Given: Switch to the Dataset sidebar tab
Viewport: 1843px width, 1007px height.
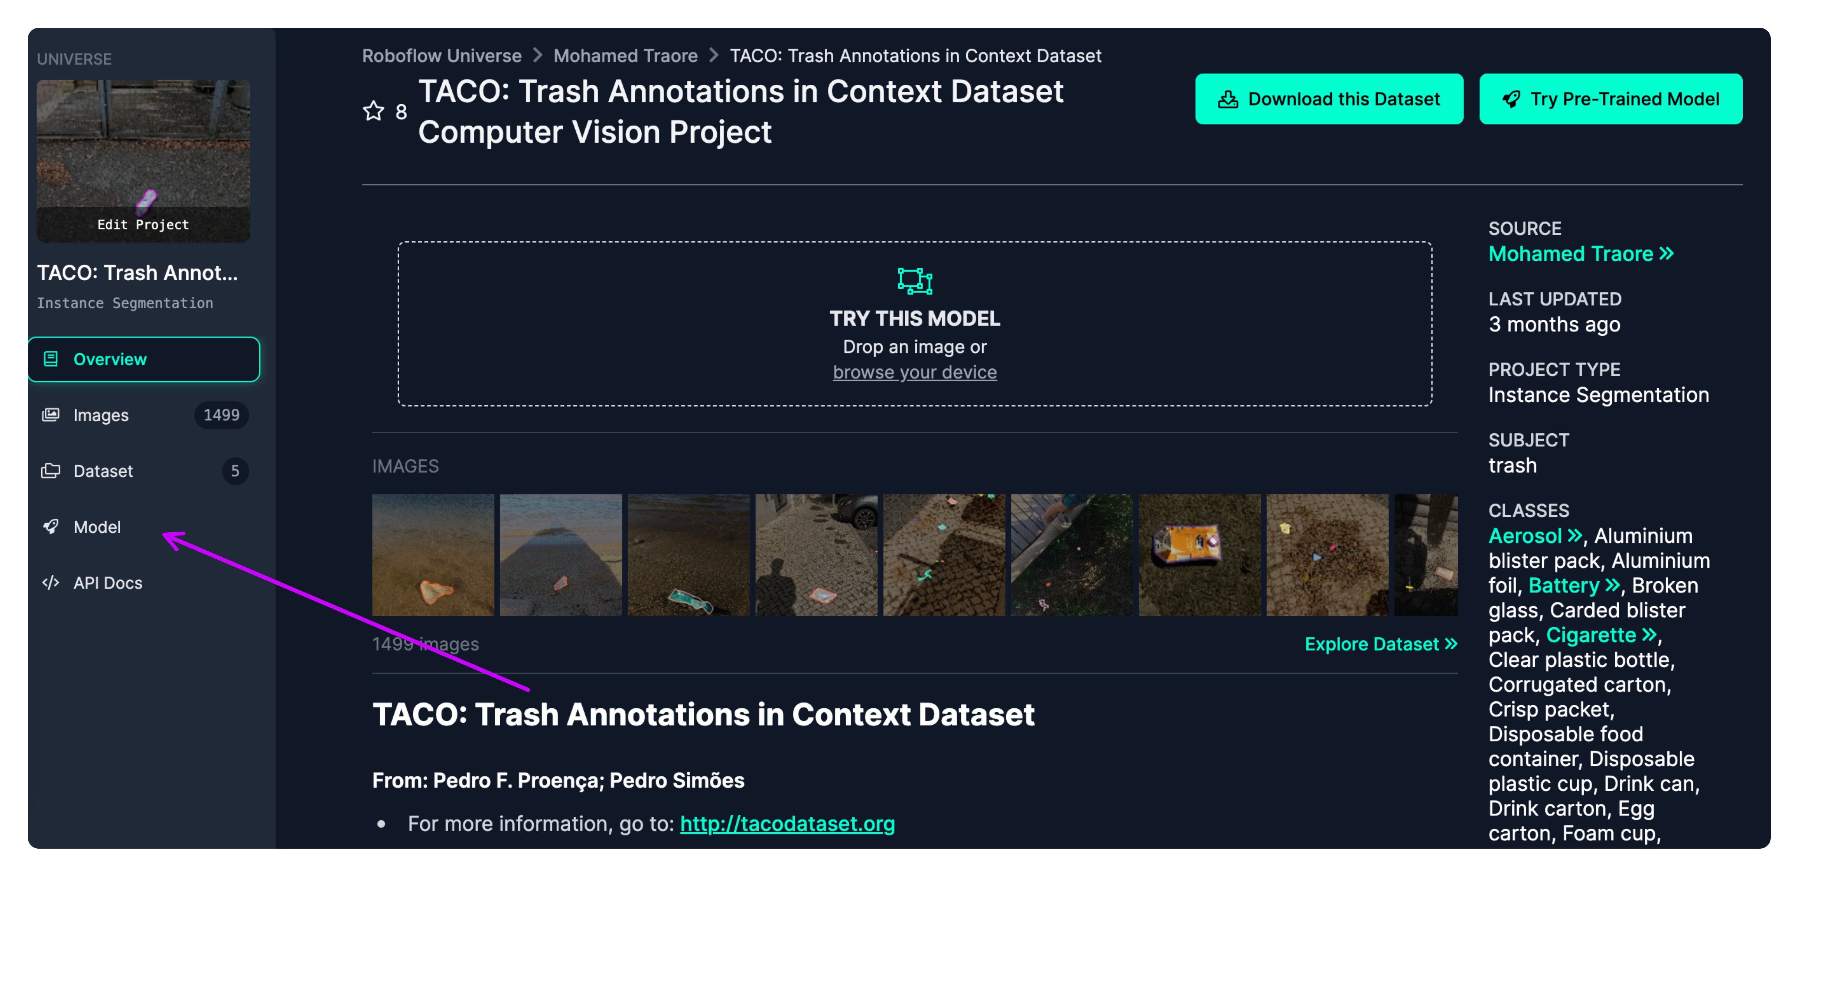Looking at the screenshot, I should coord(103,471).
